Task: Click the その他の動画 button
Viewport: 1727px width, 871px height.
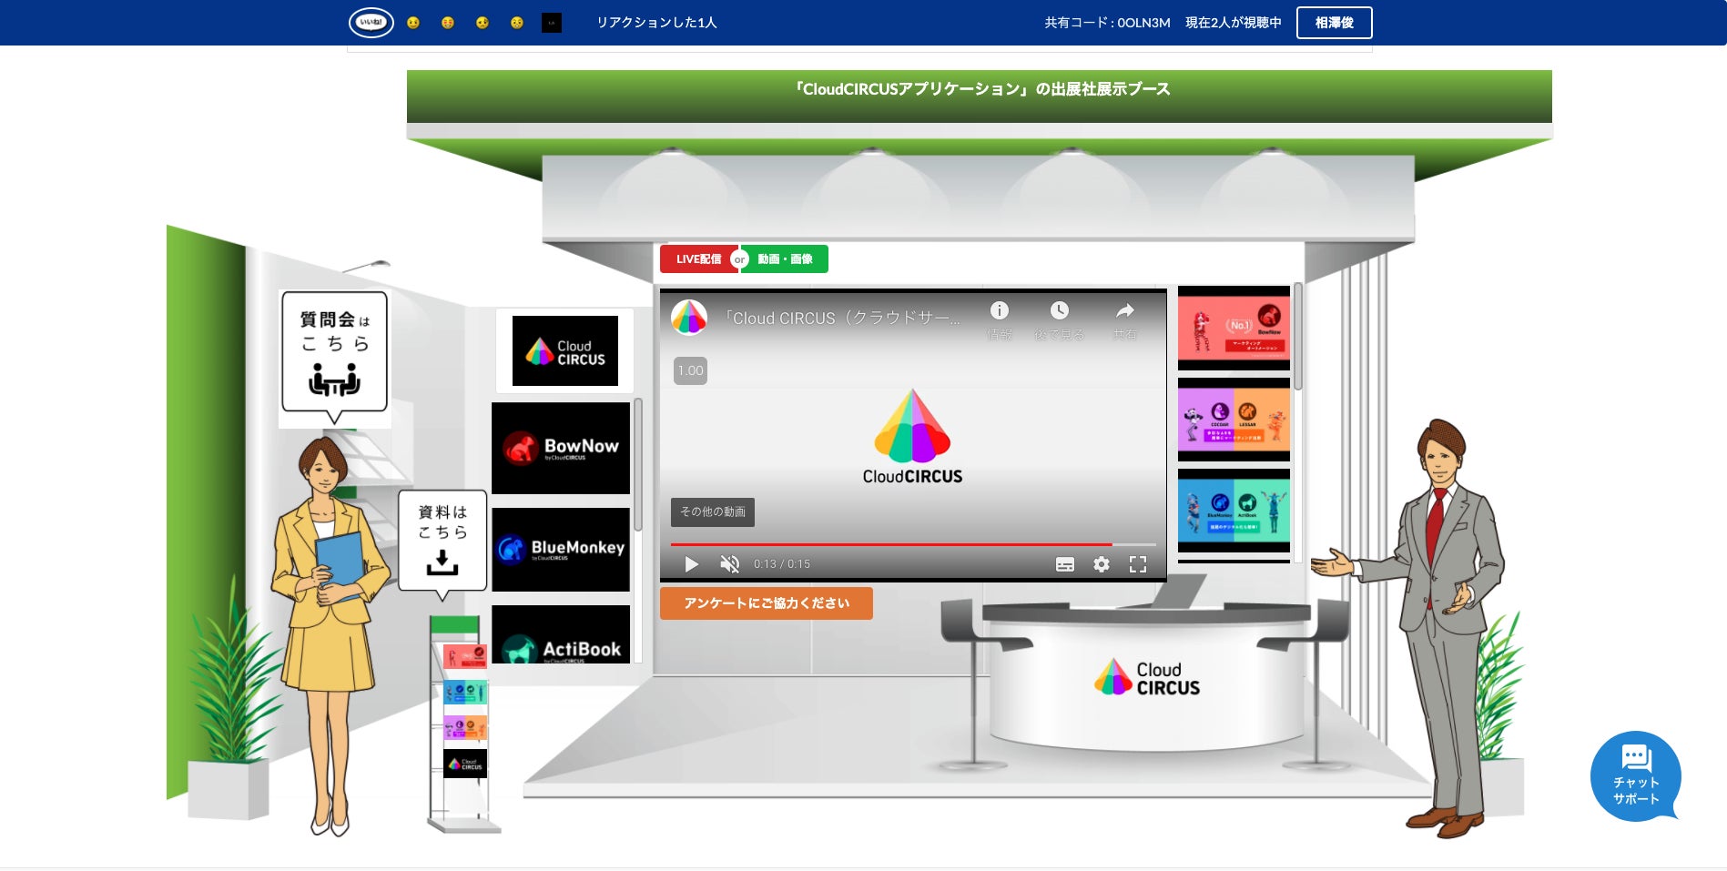Action: click(713, 511)
